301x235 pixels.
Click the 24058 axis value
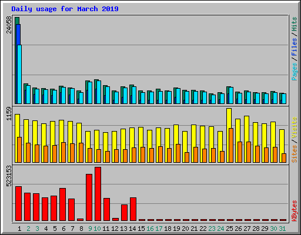(9, 25)
